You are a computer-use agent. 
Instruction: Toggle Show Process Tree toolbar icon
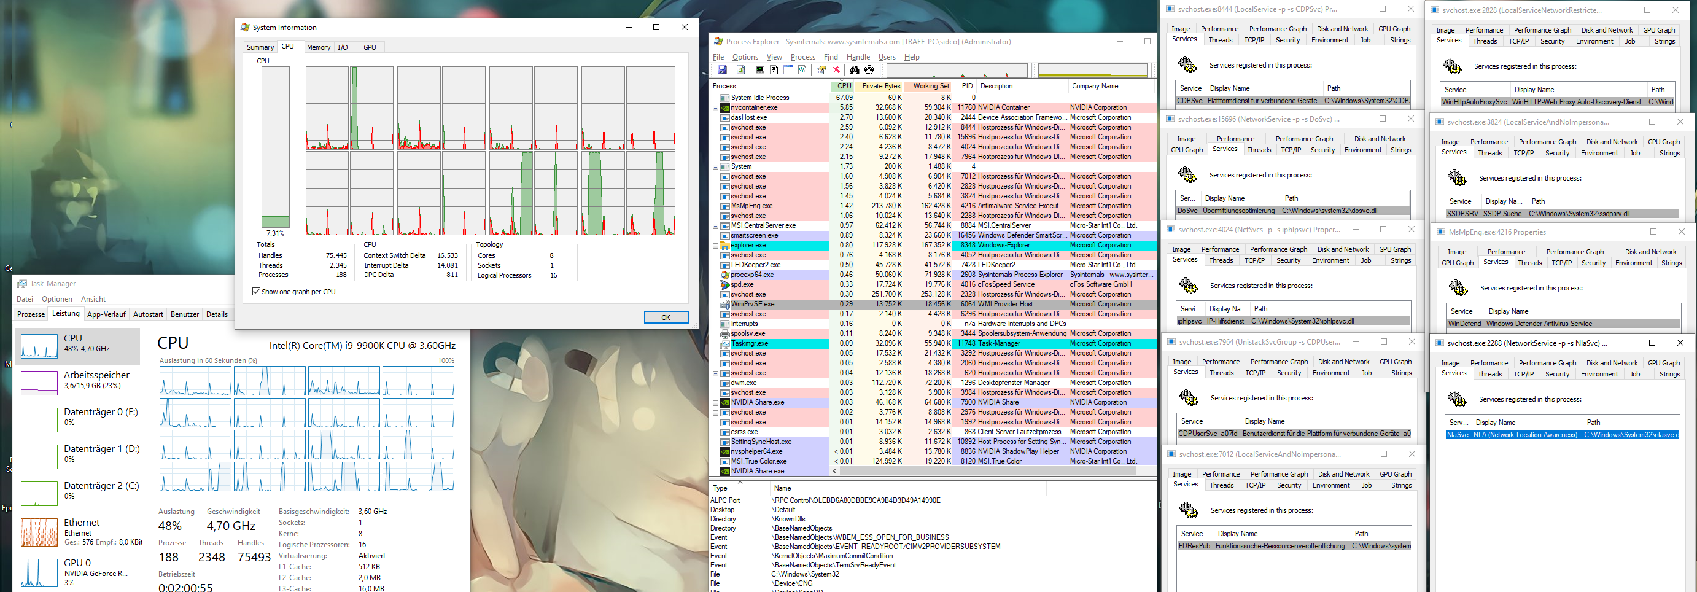(774, 71)
